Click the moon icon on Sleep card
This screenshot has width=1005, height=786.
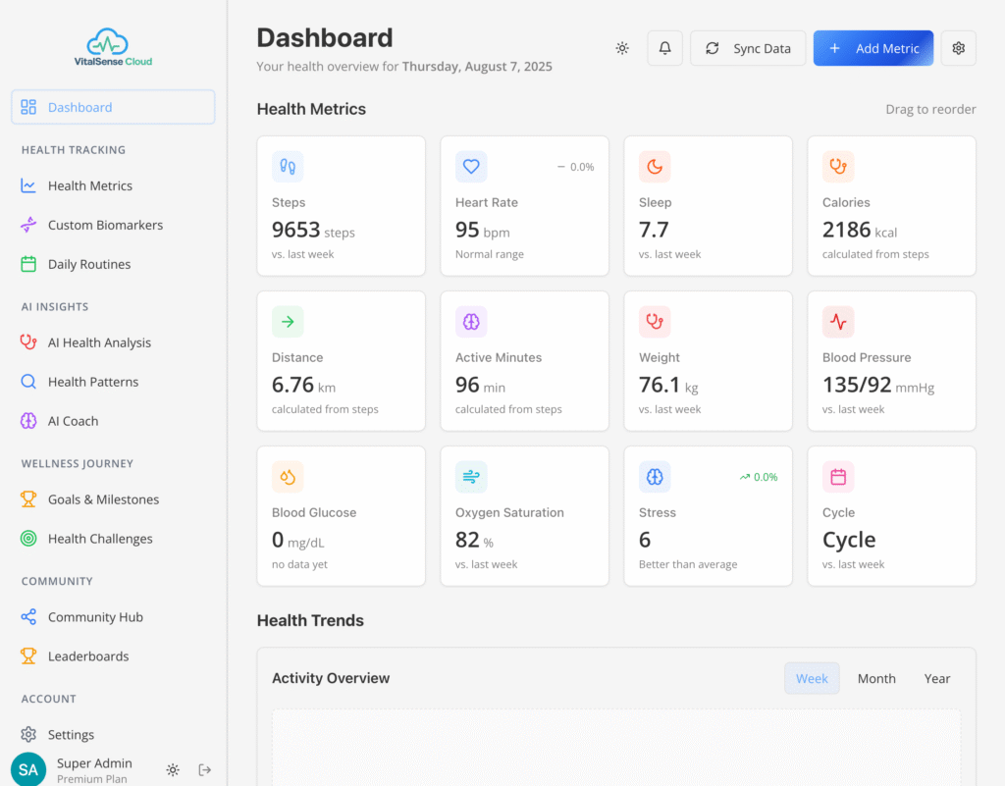coord(655,167)
